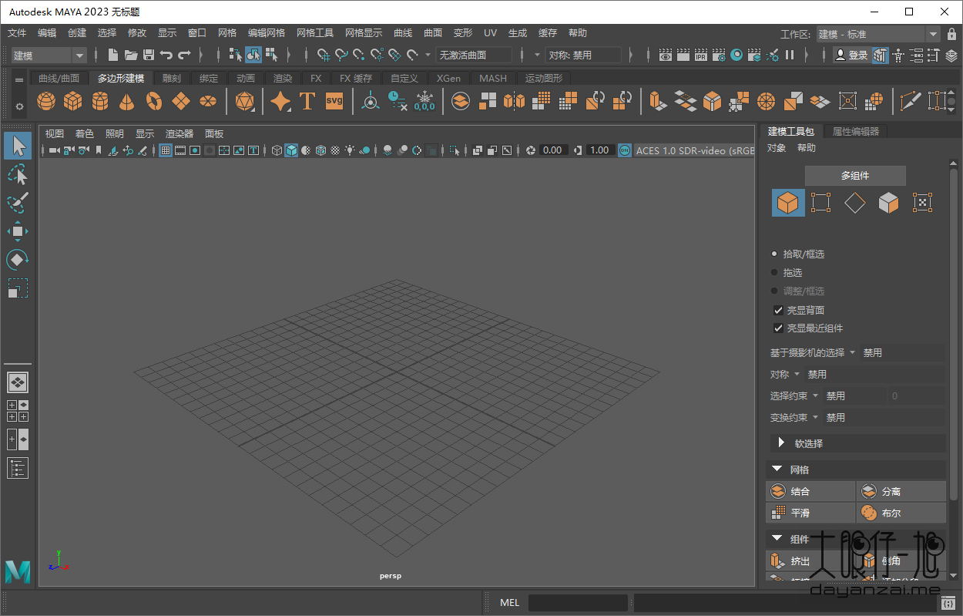Click the undo arrow icon
Viewport: 963px width, 616px height.
click(x=166, y=55)
